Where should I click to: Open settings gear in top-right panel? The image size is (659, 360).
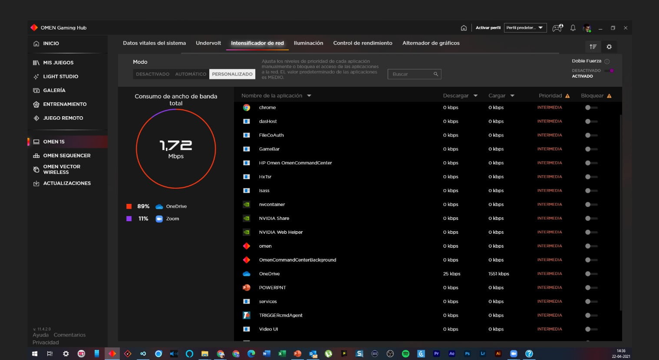(609, 47)
